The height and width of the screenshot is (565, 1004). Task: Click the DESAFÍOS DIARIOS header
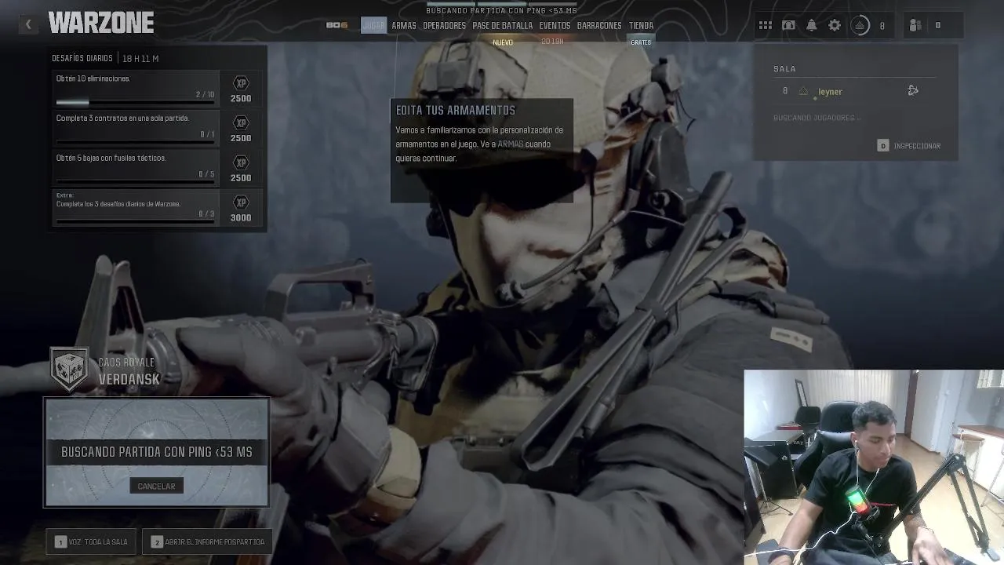[x=82, y=58]
